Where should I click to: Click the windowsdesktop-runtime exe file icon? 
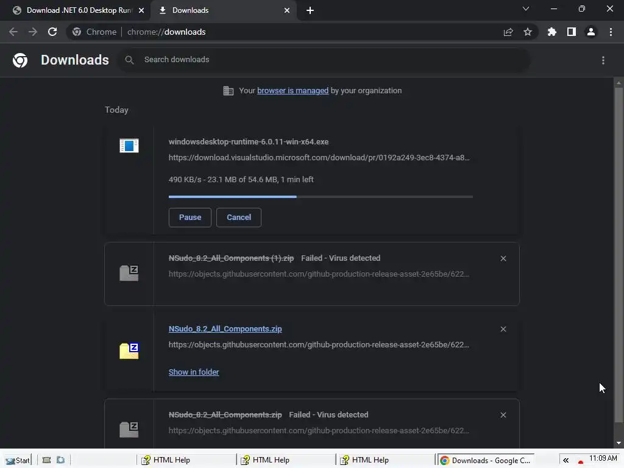pos(129,145)
